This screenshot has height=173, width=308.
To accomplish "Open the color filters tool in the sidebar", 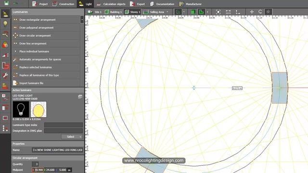I will click(x=5, y=45).
